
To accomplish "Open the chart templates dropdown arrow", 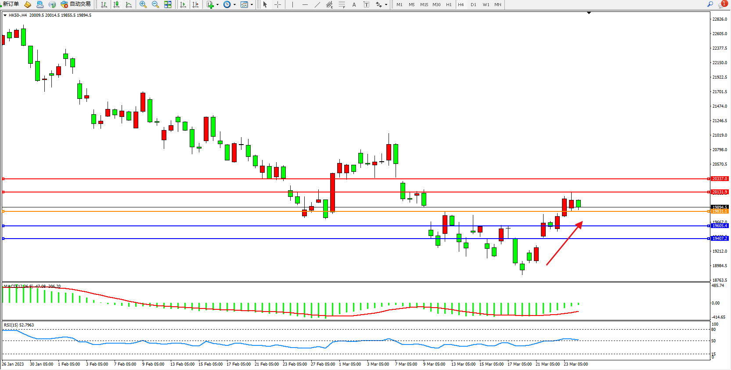I will click(252, 5).
